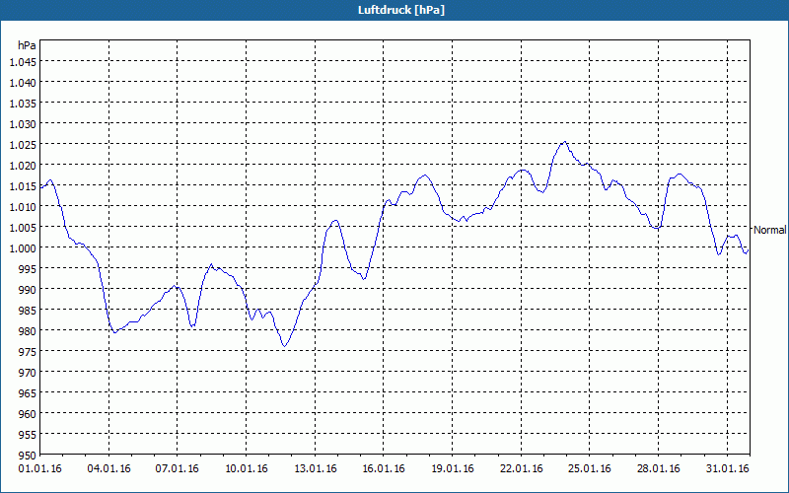Screen dimensions: 789x493
Task: Click the 995 y-axis value
Action: tap(28, 268)
